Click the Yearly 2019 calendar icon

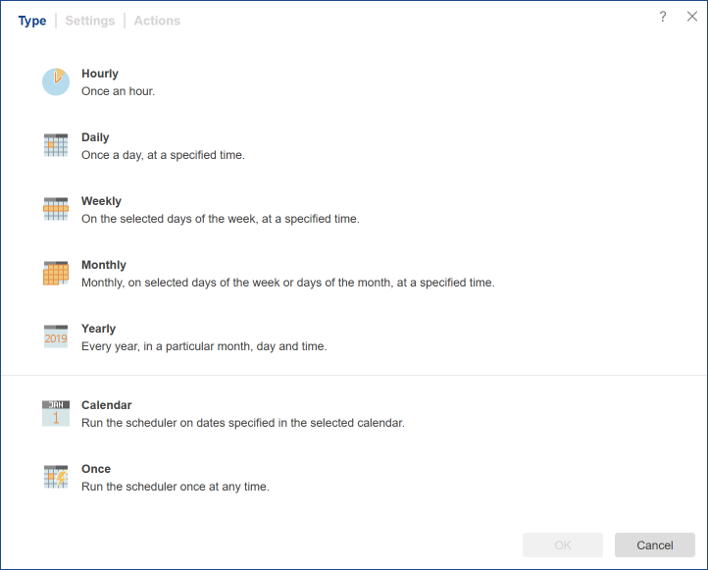56,337
